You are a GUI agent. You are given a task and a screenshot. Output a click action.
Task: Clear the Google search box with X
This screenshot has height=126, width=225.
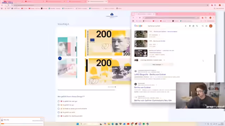[x=186, y=26]
